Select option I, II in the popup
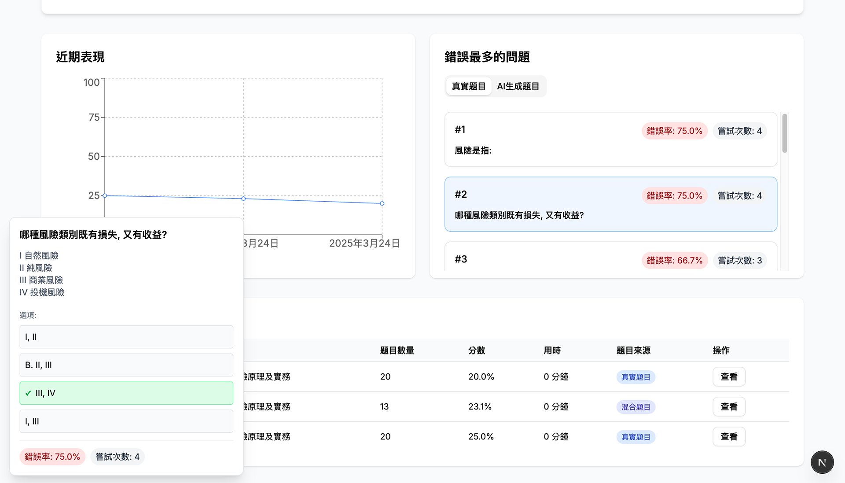Screen dimensions: 845x483 126,337
